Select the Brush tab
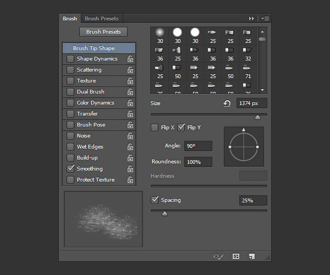330x275 pixels. coord(70,19)
